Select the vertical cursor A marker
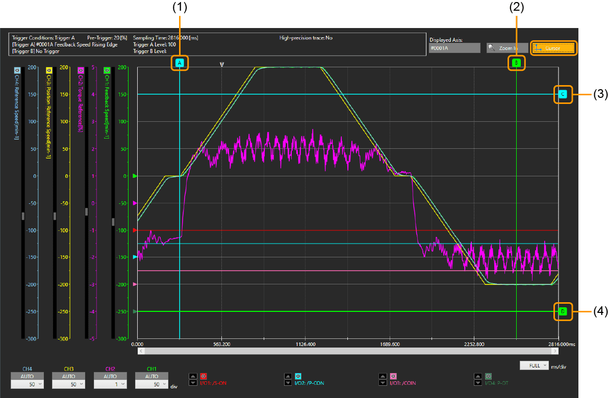 (180, 63)
